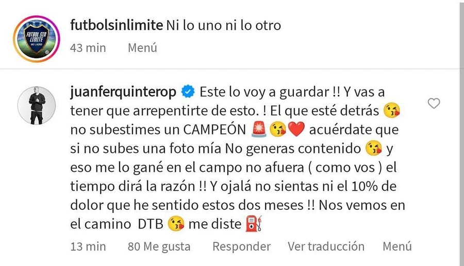The height and width of the screenshot is (266, 464).
Task: Click 'Ver traducción' to translate the comment
Action: [x=326, y=246]
